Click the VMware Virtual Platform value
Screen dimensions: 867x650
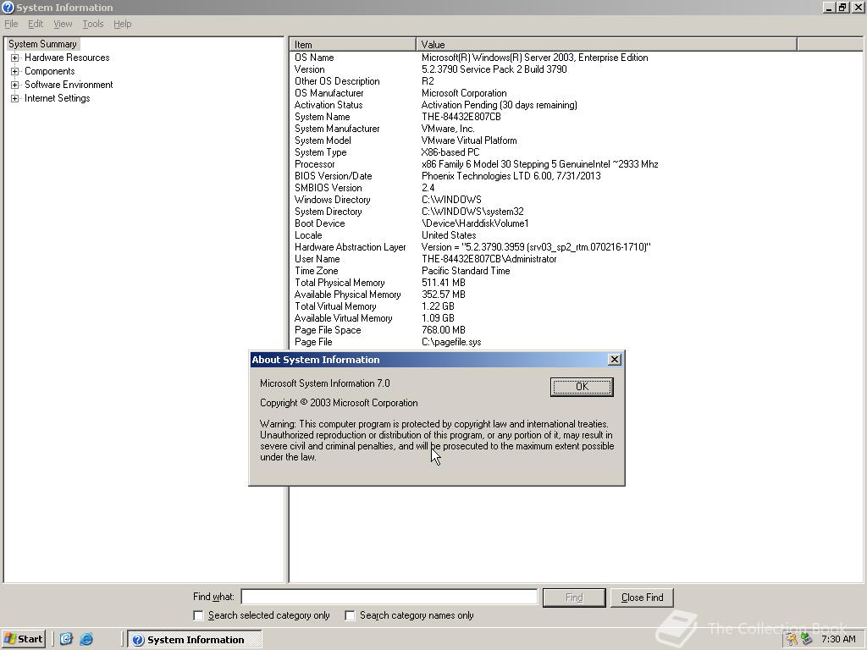coord(469,140)
